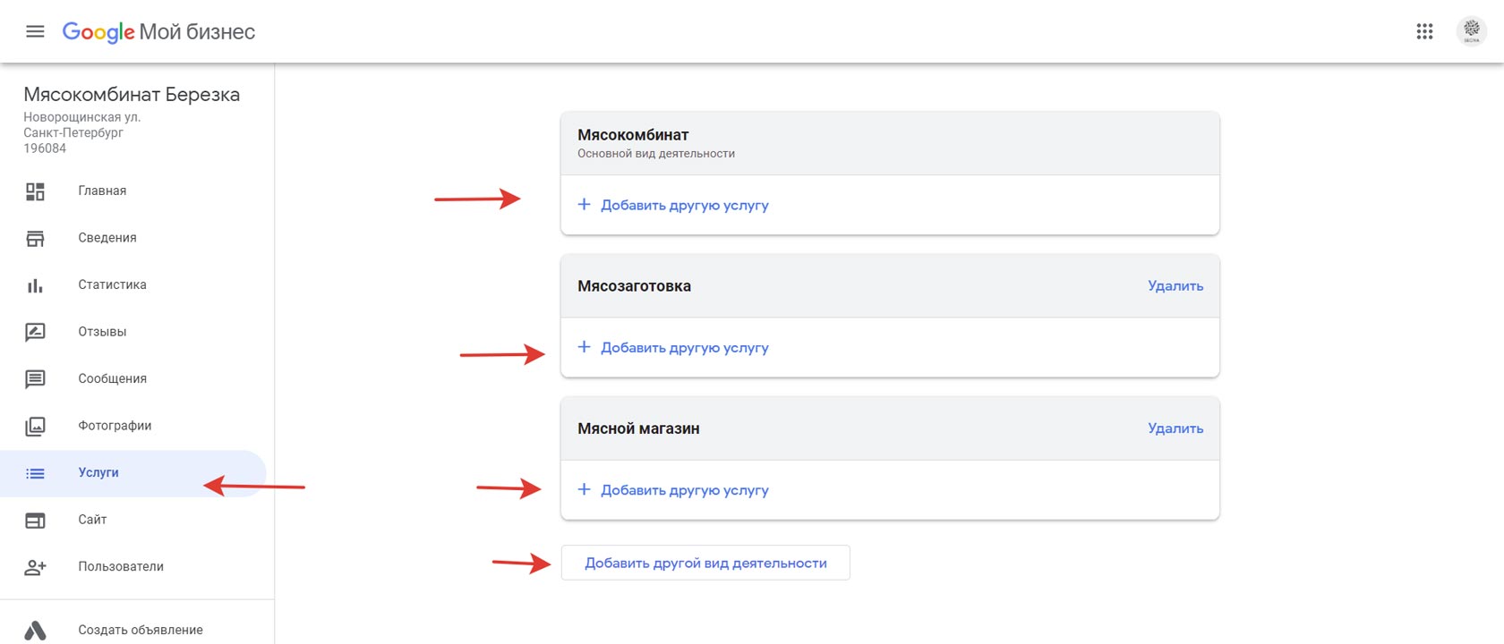The width and height of the screenshot is (1504, 644).
Task: Open the hamburger main menu
Action: 35,31
